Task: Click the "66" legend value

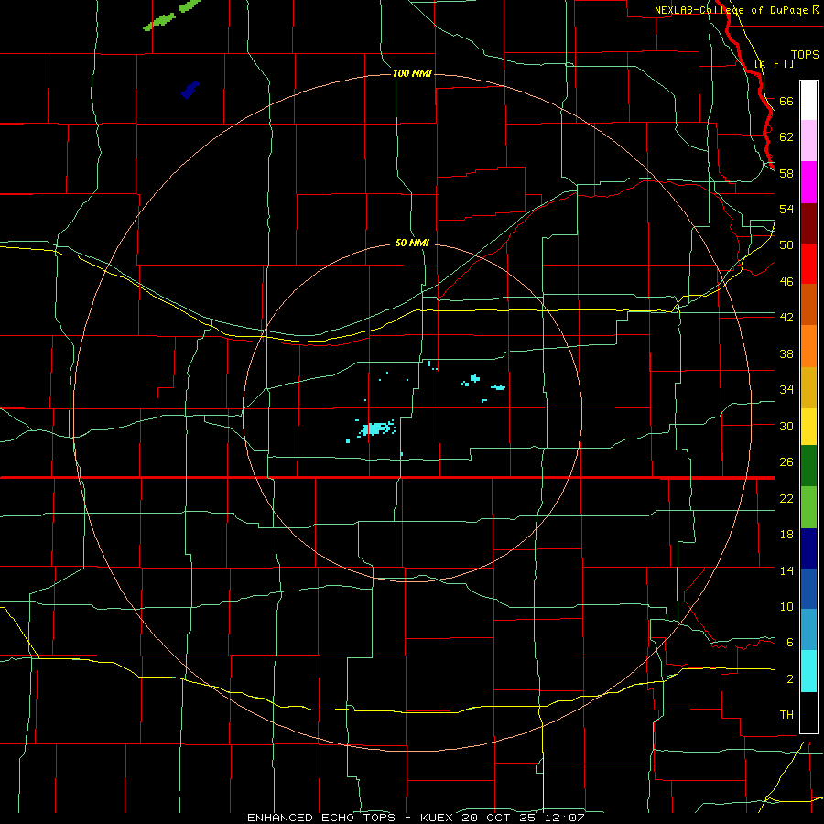Action: coord(786,101)
